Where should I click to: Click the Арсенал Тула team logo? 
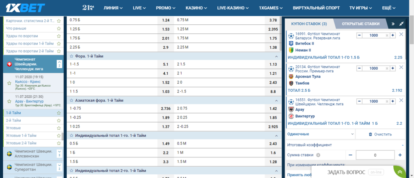(291, 77)
